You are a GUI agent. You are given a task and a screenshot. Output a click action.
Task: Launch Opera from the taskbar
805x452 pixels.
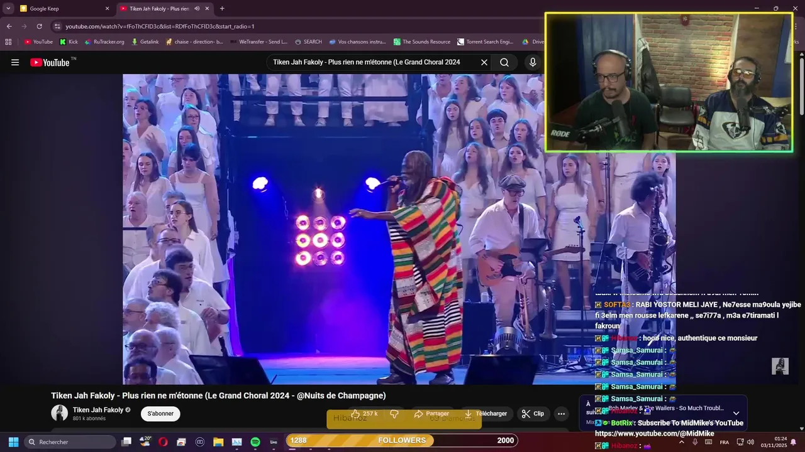tap(163, 442)
